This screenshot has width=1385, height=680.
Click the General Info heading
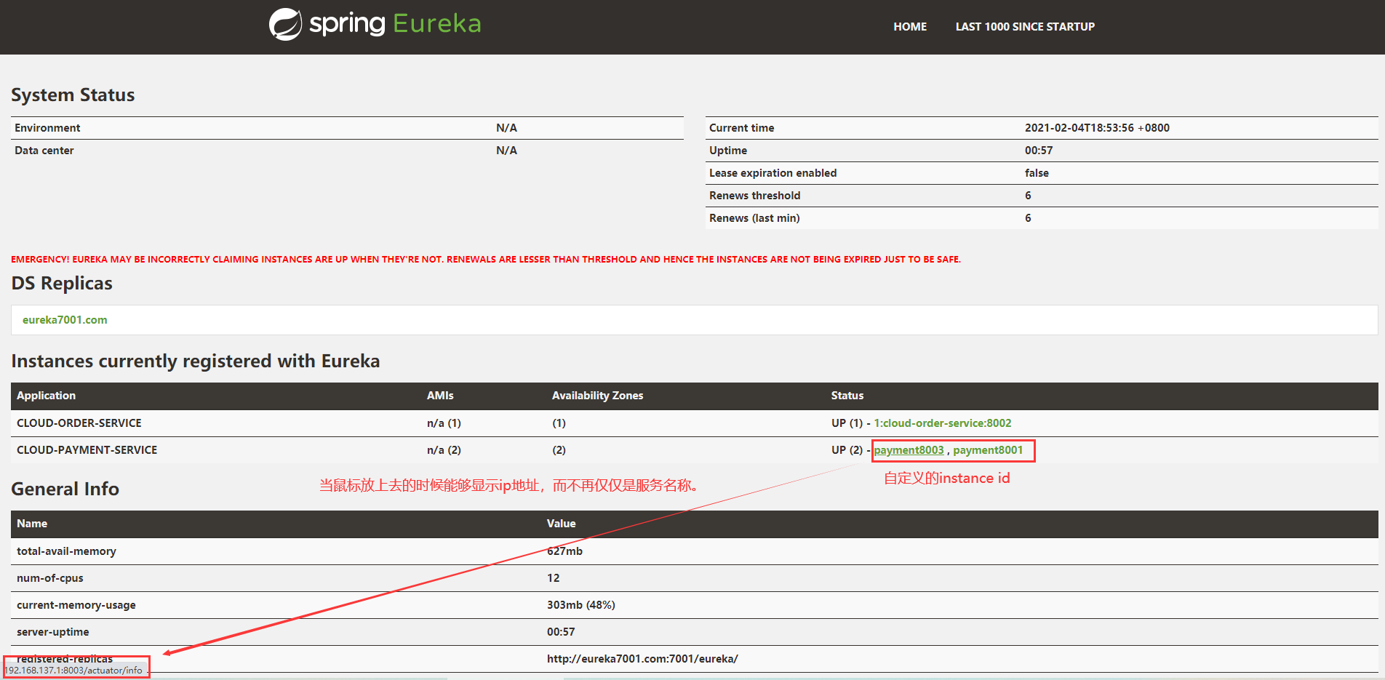tap(65, 489)
